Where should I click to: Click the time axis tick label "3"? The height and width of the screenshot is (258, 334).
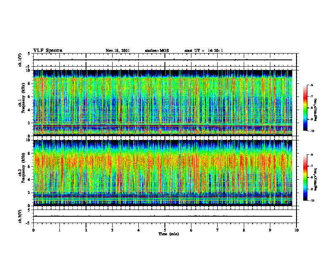coord(112,230)
